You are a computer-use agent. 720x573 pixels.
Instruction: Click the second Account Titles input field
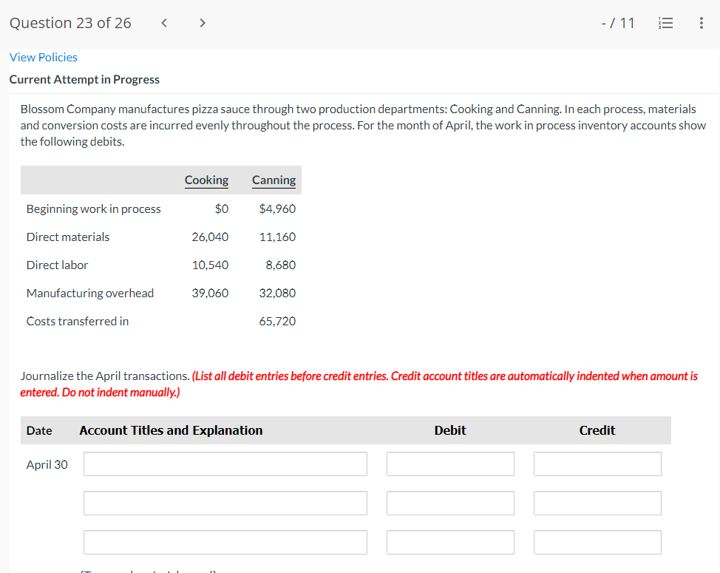click(x=225, y=503)
